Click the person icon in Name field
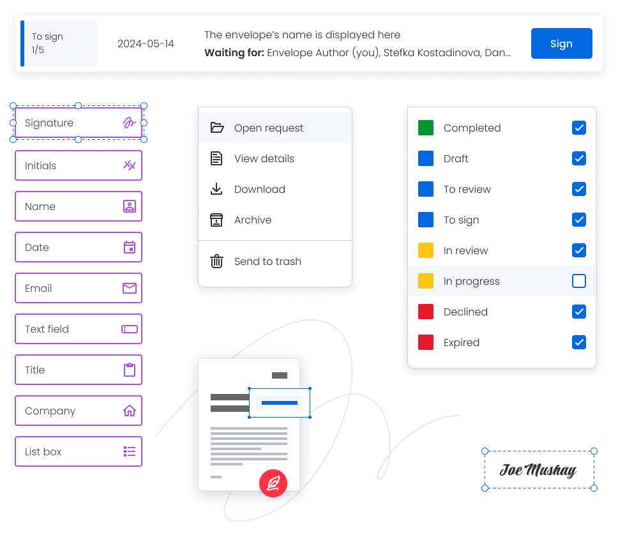The width and height of the screenshot is (618, 544). click(x=129, y=206)
